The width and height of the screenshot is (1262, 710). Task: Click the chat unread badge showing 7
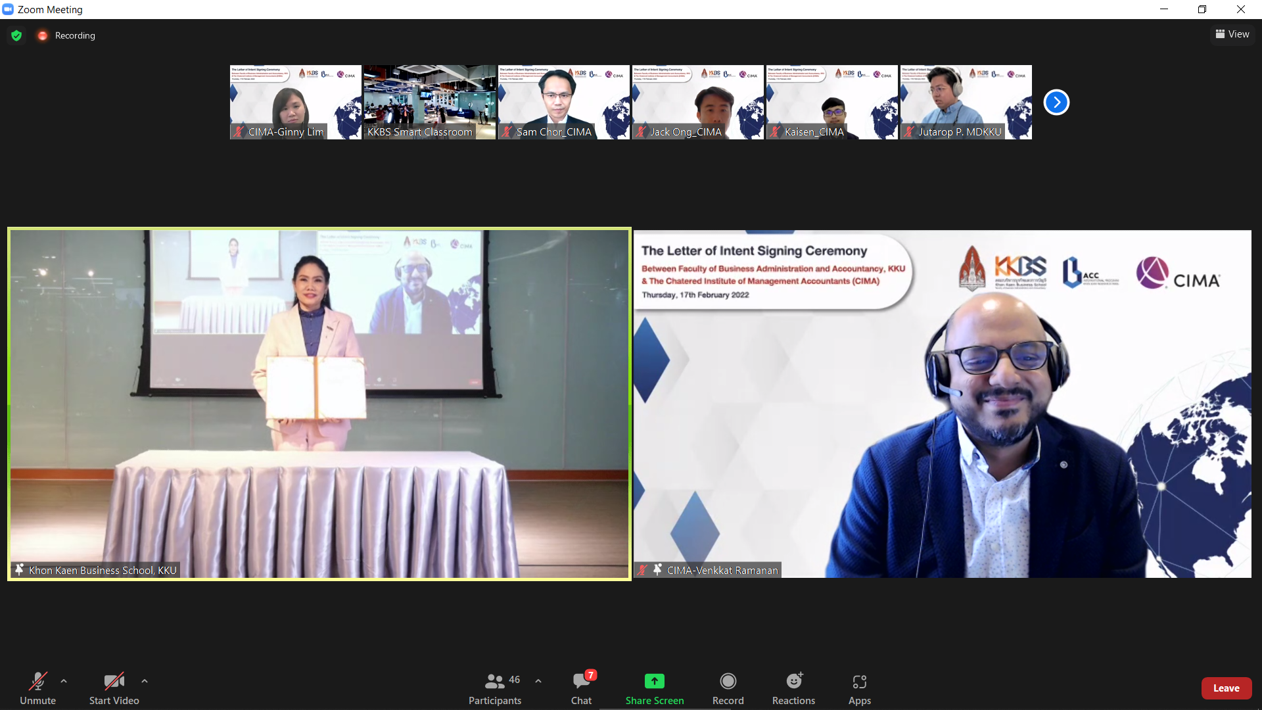pos(591,675)
